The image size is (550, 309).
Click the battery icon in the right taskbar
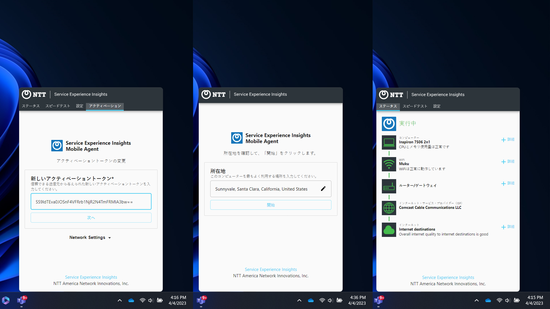[x=517, y=300]
